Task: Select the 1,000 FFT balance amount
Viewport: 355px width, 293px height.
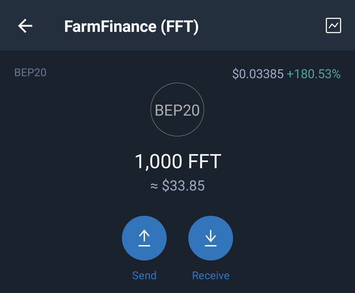Action: (x=178, y=161)
